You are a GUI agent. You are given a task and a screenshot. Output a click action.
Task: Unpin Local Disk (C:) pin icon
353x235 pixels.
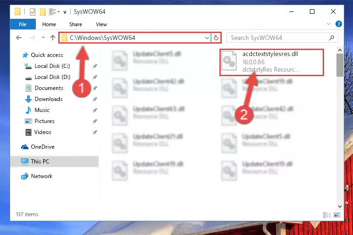[95, 66]
